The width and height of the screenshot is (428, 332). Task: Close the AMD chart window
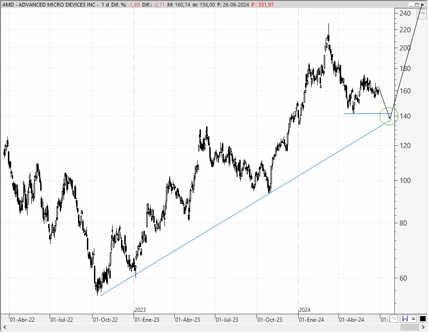click(423, 5)
